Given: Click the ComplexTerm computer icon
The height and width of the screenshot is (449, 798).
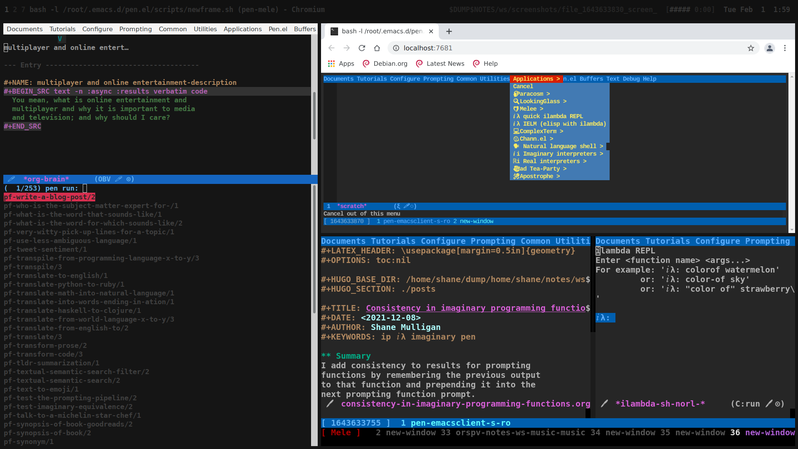Looking at the screenshot, I should pyautogui.click(x=516, y=131).
